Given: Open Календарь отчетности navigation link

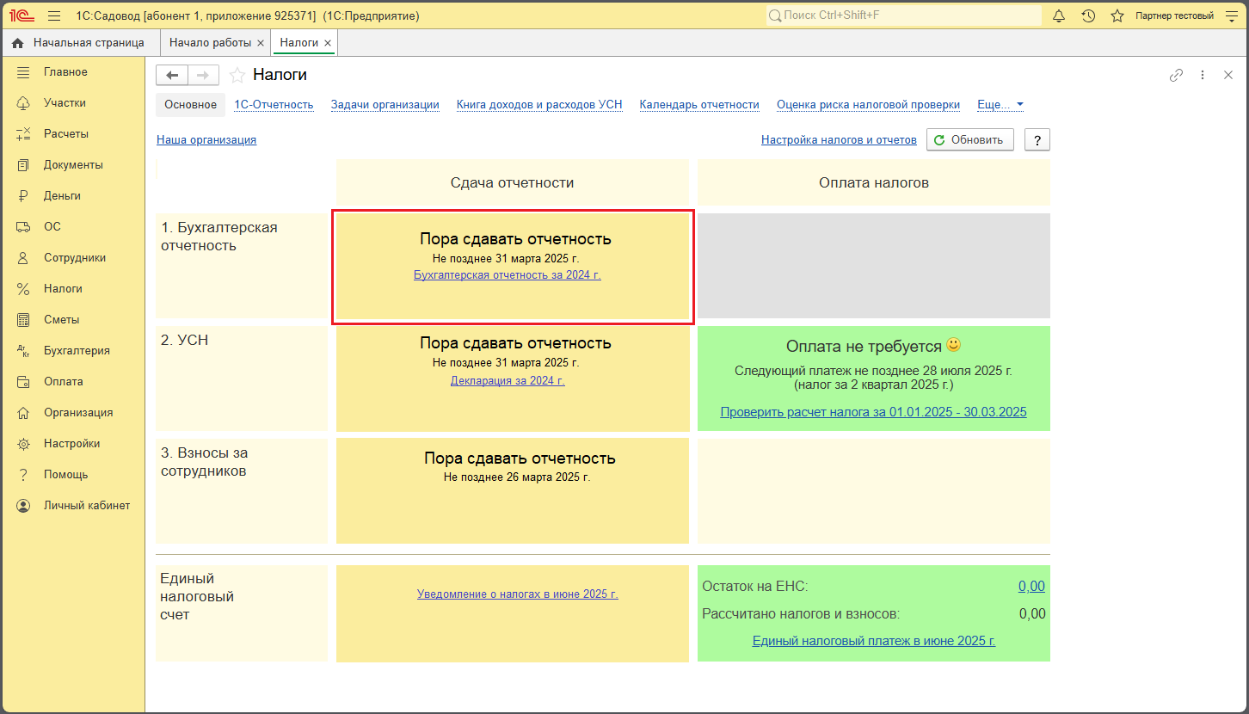Looking at the screenshot, I should [x=699, y=105].
